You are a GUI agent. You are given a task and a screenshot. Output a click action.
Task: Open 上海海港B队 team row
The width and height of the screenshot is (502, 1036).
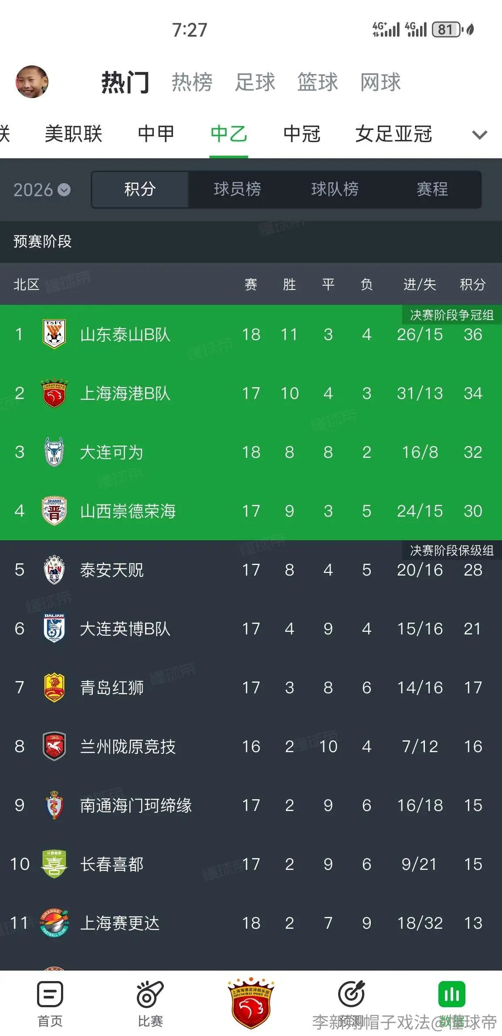(251, 393)
